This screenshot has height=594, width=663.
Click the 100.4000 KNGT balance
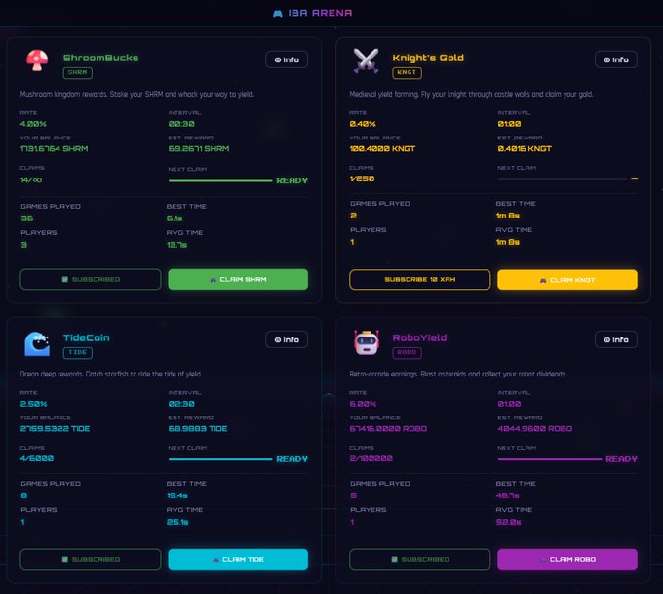point(382,149)
